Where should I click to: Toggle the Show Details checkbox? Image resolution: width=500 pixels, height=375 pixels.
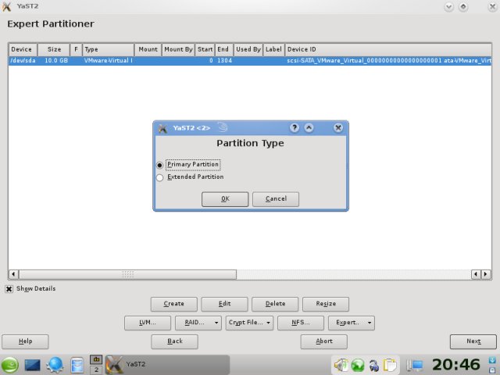click(x=9, y=289)
